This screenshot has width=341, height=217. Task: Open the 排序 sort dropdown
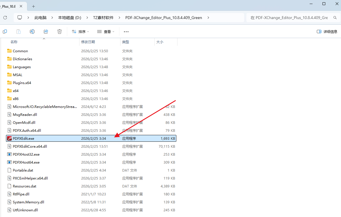click(80, 32)
